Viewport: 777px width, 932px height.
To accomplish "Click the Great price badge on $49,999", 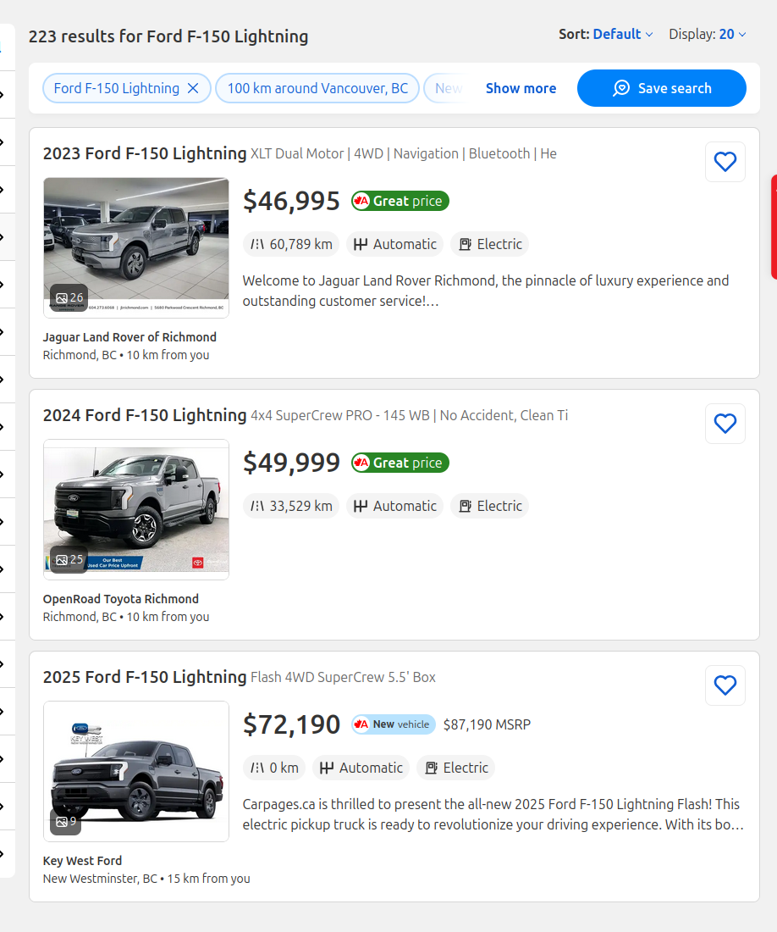I will point(400,463).
